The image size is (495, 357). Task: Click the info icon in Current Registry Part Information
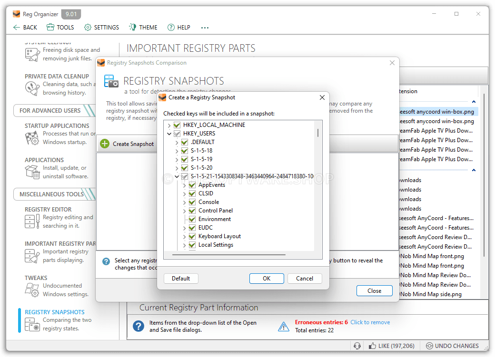click(139, 326)
